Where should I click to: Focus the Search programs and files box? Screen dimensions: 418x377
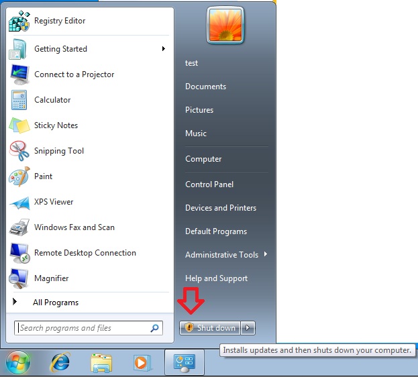[x=89, y=328]
